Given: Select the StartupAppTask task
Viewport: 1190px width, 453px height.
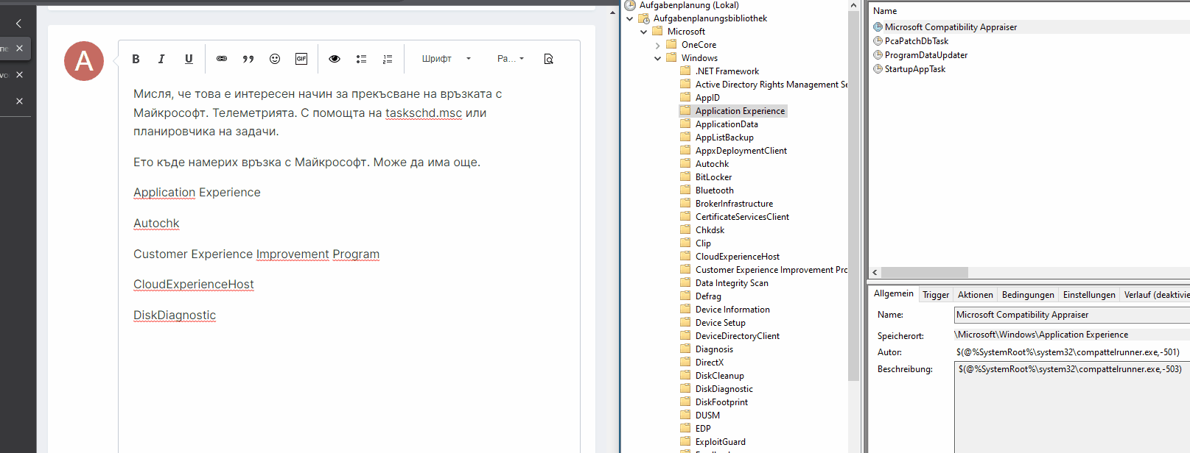Looking at the screenshot, I should (915, 69).
